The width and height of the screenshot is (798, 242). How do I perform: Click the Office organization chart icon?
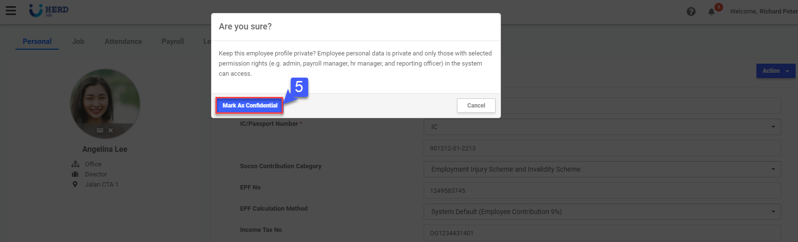click(75, 164)
